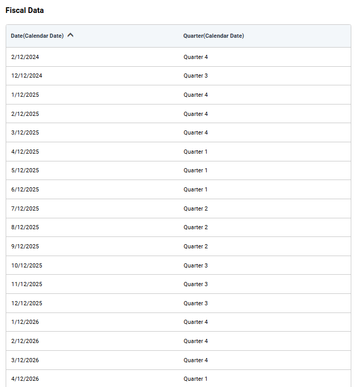Select the 2/12/2024 date cell
The height and width of the screenshot is (387, 358).
pyautogui.click(x=25, y=57)
